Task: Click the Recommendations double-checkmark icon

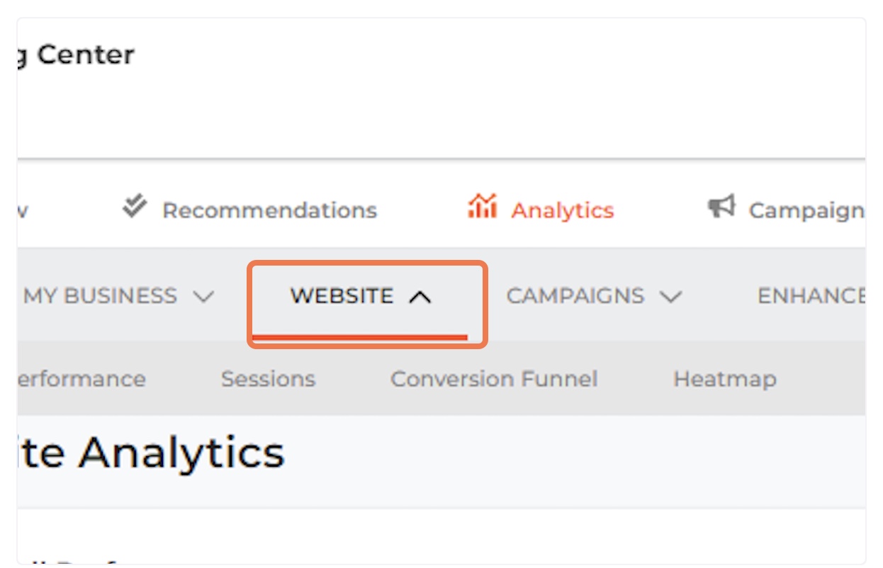Action: (x=135, y=208)
